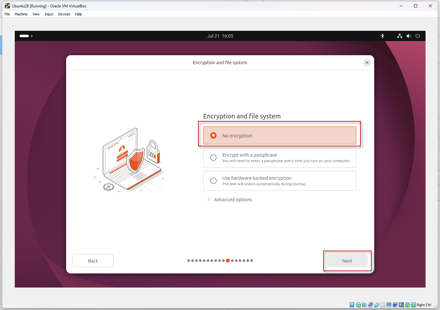Click the VirtualBox app icon in title bar
Image resolution: width=440 pixels, height=310 pixels.
click(7, 6)
